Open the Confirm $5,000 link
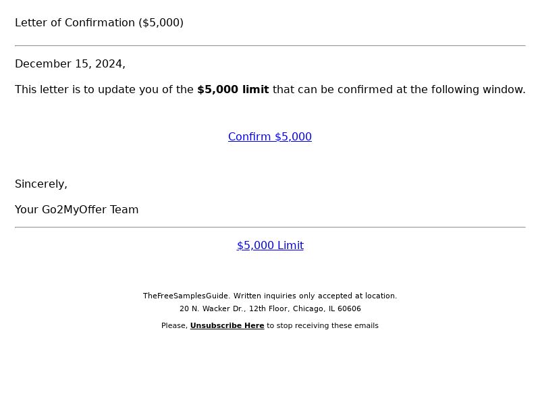Image resolution: width=540 pixels, height=405 pixels. coord(269,137)
